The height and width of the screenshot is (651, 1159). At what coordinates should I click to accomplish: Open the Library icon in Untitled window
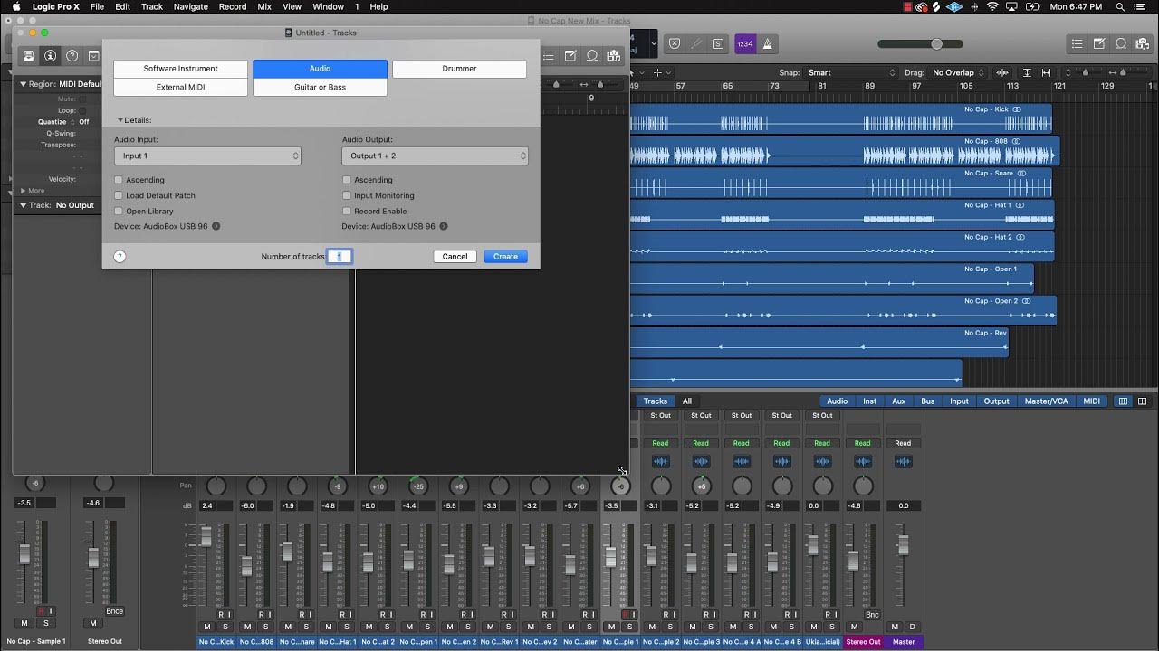(x=29, y=55)
